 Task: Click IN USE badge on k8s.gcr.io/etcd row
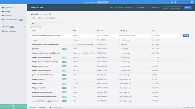pyautogui.click(x=64, y=84)
